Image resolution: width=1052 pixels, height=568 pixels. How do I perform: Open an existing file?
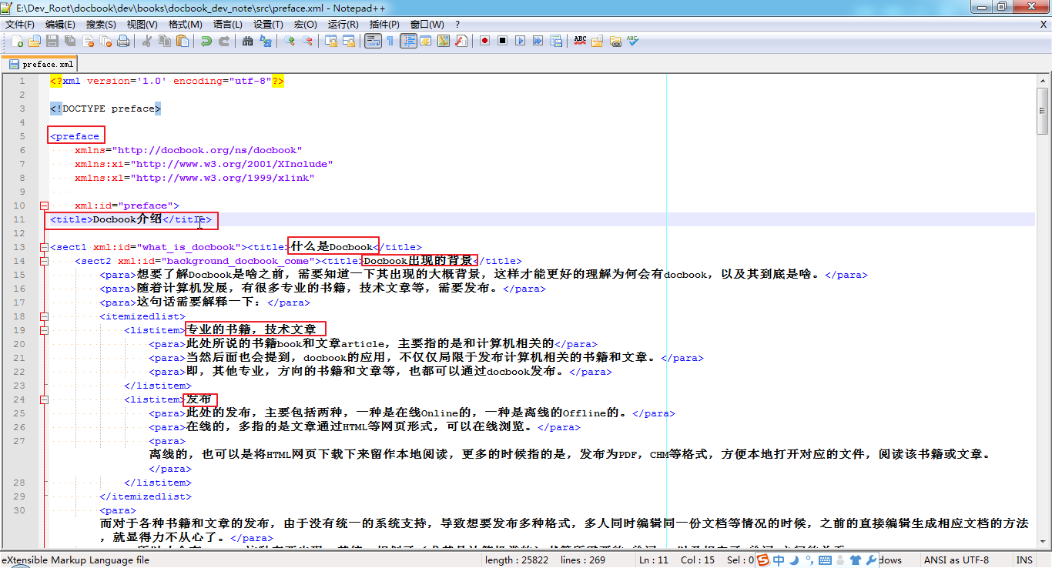tap(35, 41)
